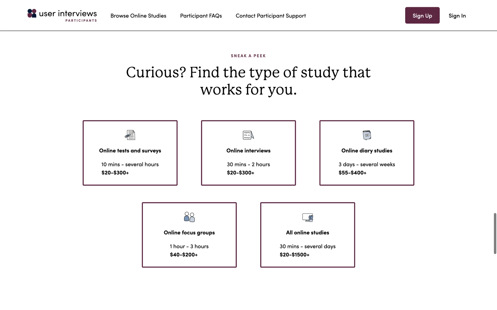Click the Sign In link
This screenshot has width=497, height=310.
(x=457, y=16)
